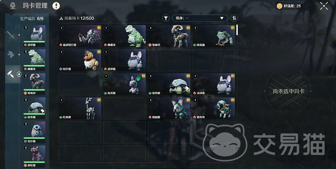This screenshot has width=336, height=169.
Task: Pick the yellow duck 柯尔兽 card
Action: [80, 60]
